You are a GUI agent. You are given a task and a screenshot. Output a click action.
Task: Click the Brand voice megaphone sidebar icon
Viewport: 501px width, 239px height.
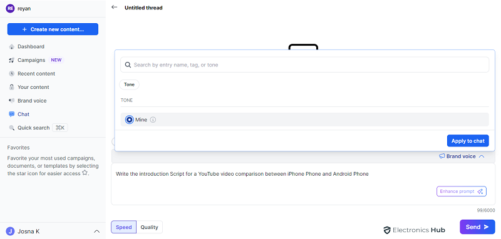pyautogui.click(x=12, y=101)
